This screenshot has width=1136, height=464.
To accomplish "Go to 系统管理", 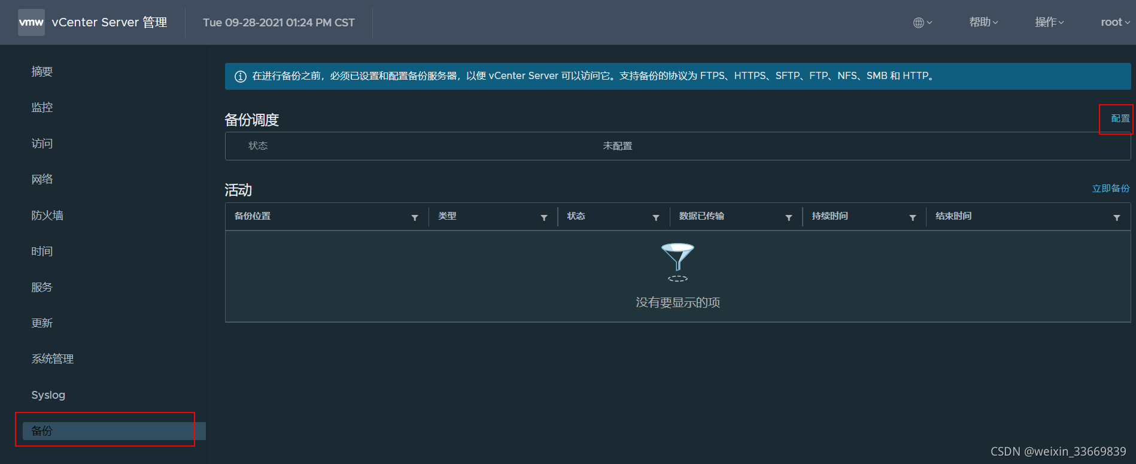I will click(x=53, y=359).
